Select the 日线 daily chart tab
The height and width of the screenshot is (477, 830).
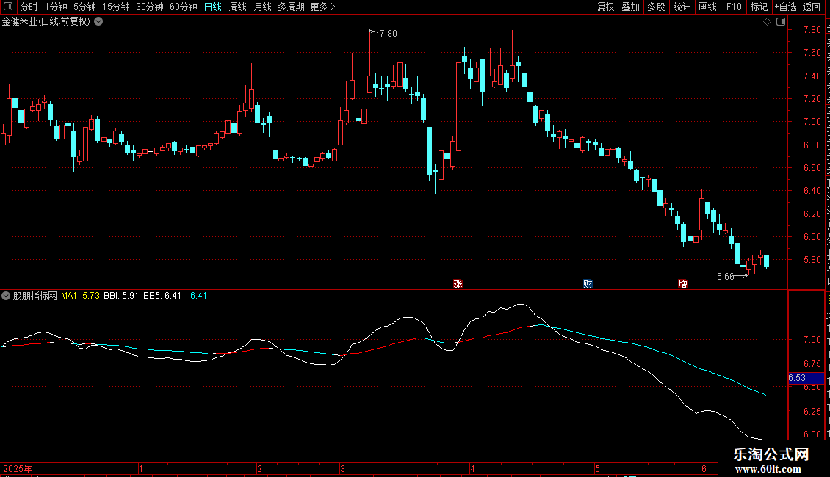(213, 7)
